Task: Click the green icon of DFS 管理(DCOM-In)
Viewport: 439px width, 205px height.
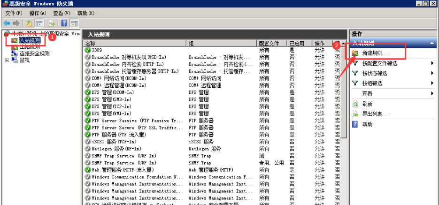Action: (88, 92)
